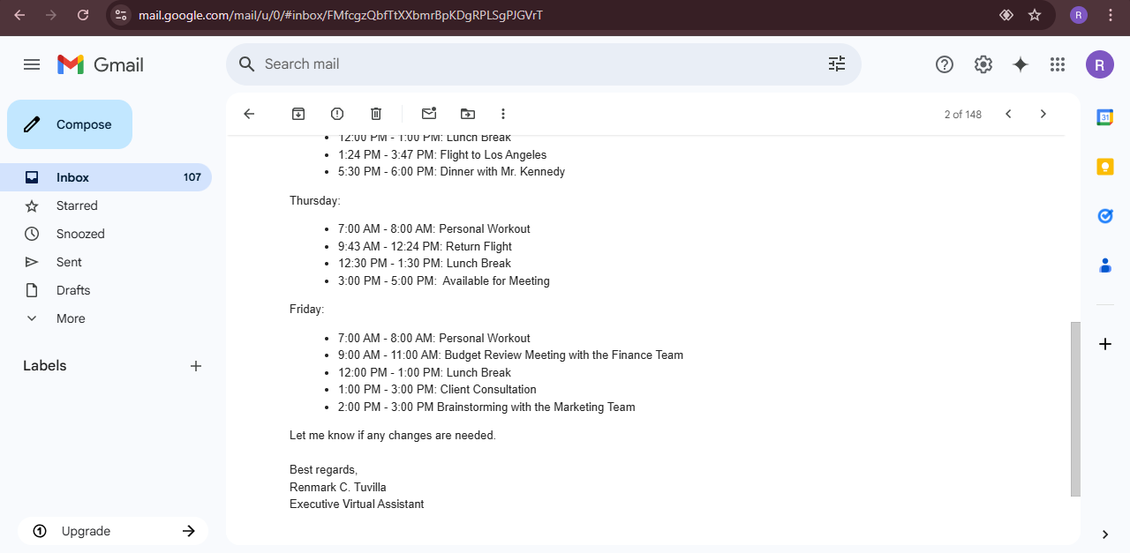Viewport: 1130px width, 553px height.
Task: Click the browser back arrow
Action: 19,15
